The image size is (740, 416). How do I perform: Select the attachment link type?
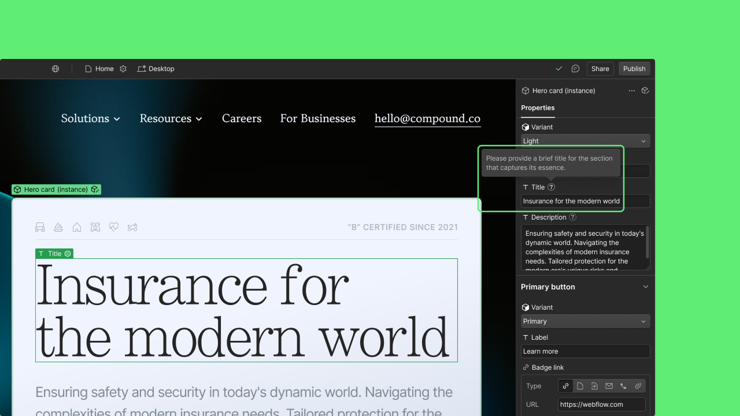pos(637,385)
